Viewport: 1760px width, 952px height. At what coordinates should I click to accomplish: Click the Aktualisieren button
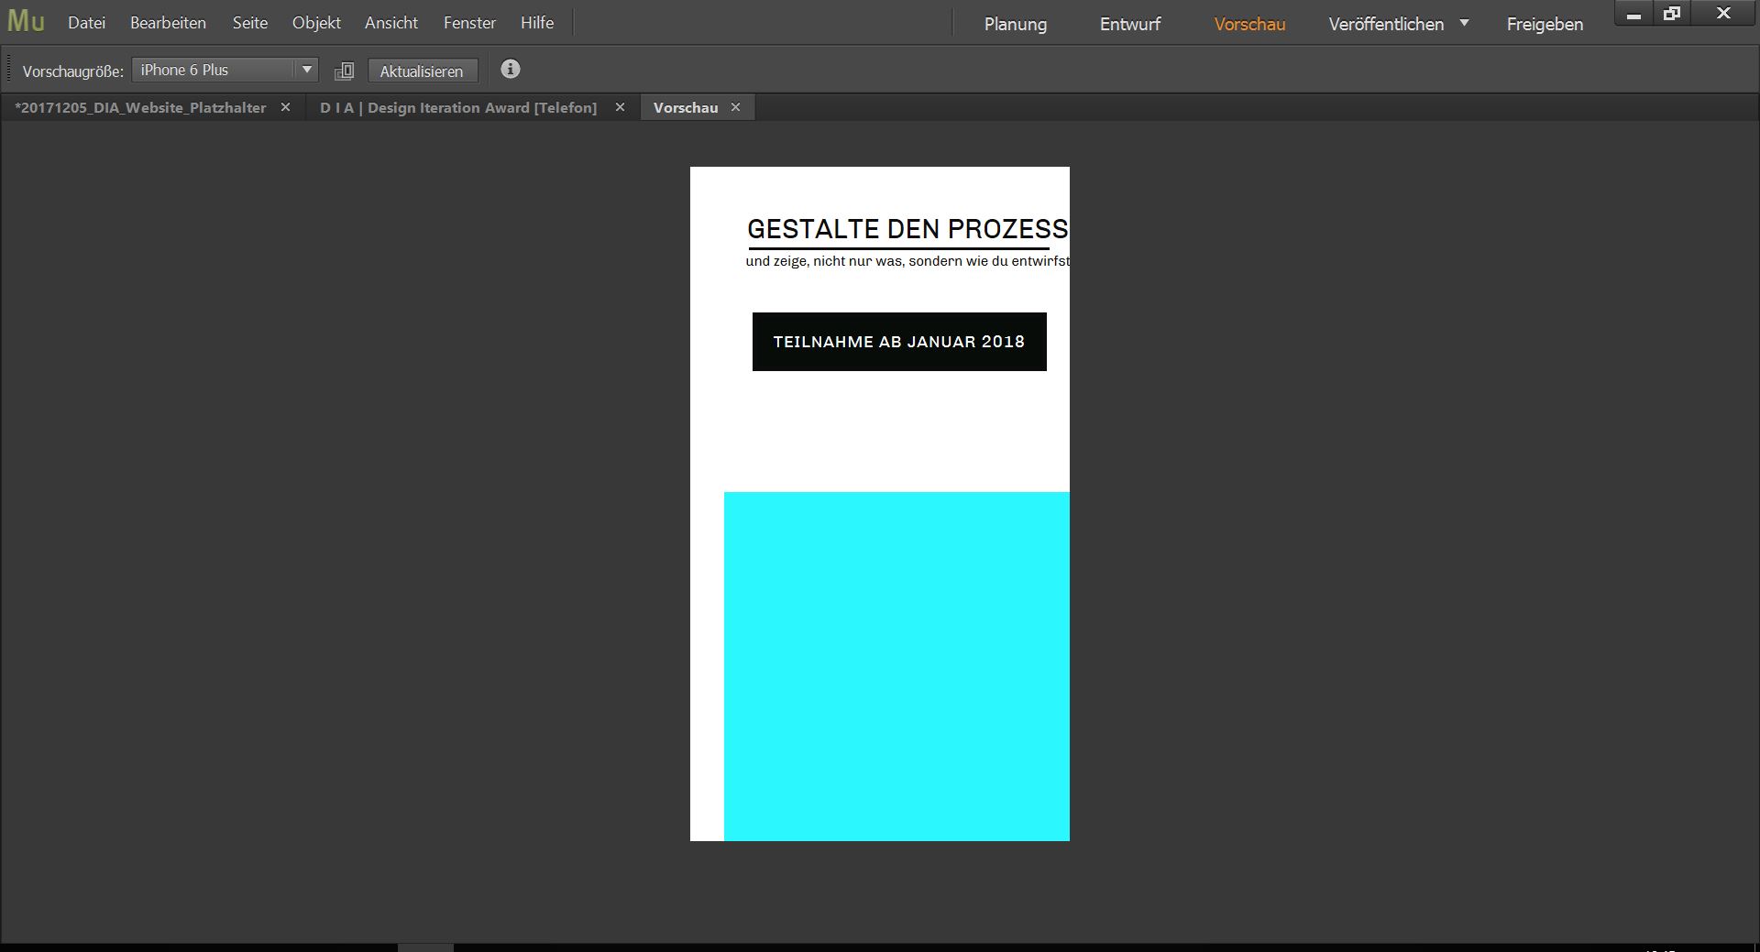point(422,71)
